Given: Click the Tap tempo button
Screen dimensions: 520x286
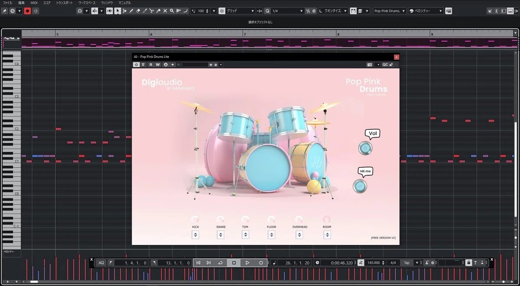Looking at the screenshot, I should click(x=406, y=263).
